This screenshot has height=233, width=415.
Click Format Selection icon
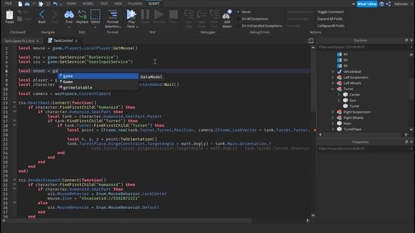113,15
